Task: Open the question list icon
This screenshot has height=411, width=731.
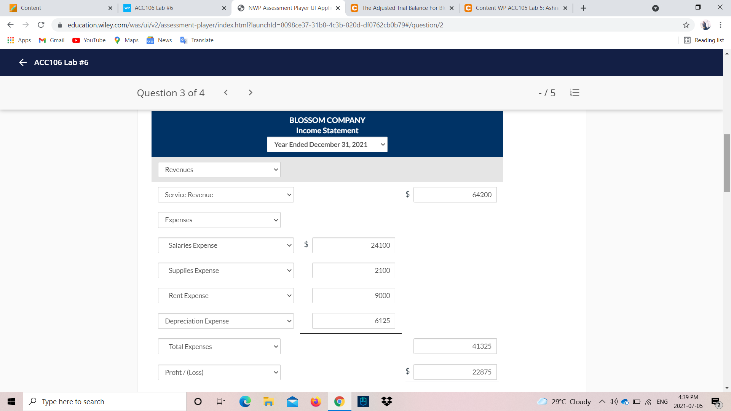Action: click(575, 92)
